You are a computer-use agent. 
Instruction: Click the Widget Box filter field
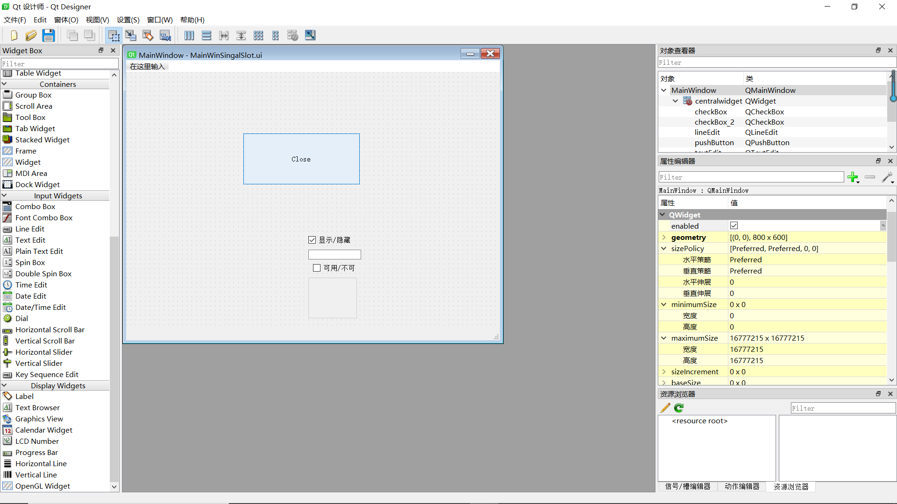[x=59, y=63]
